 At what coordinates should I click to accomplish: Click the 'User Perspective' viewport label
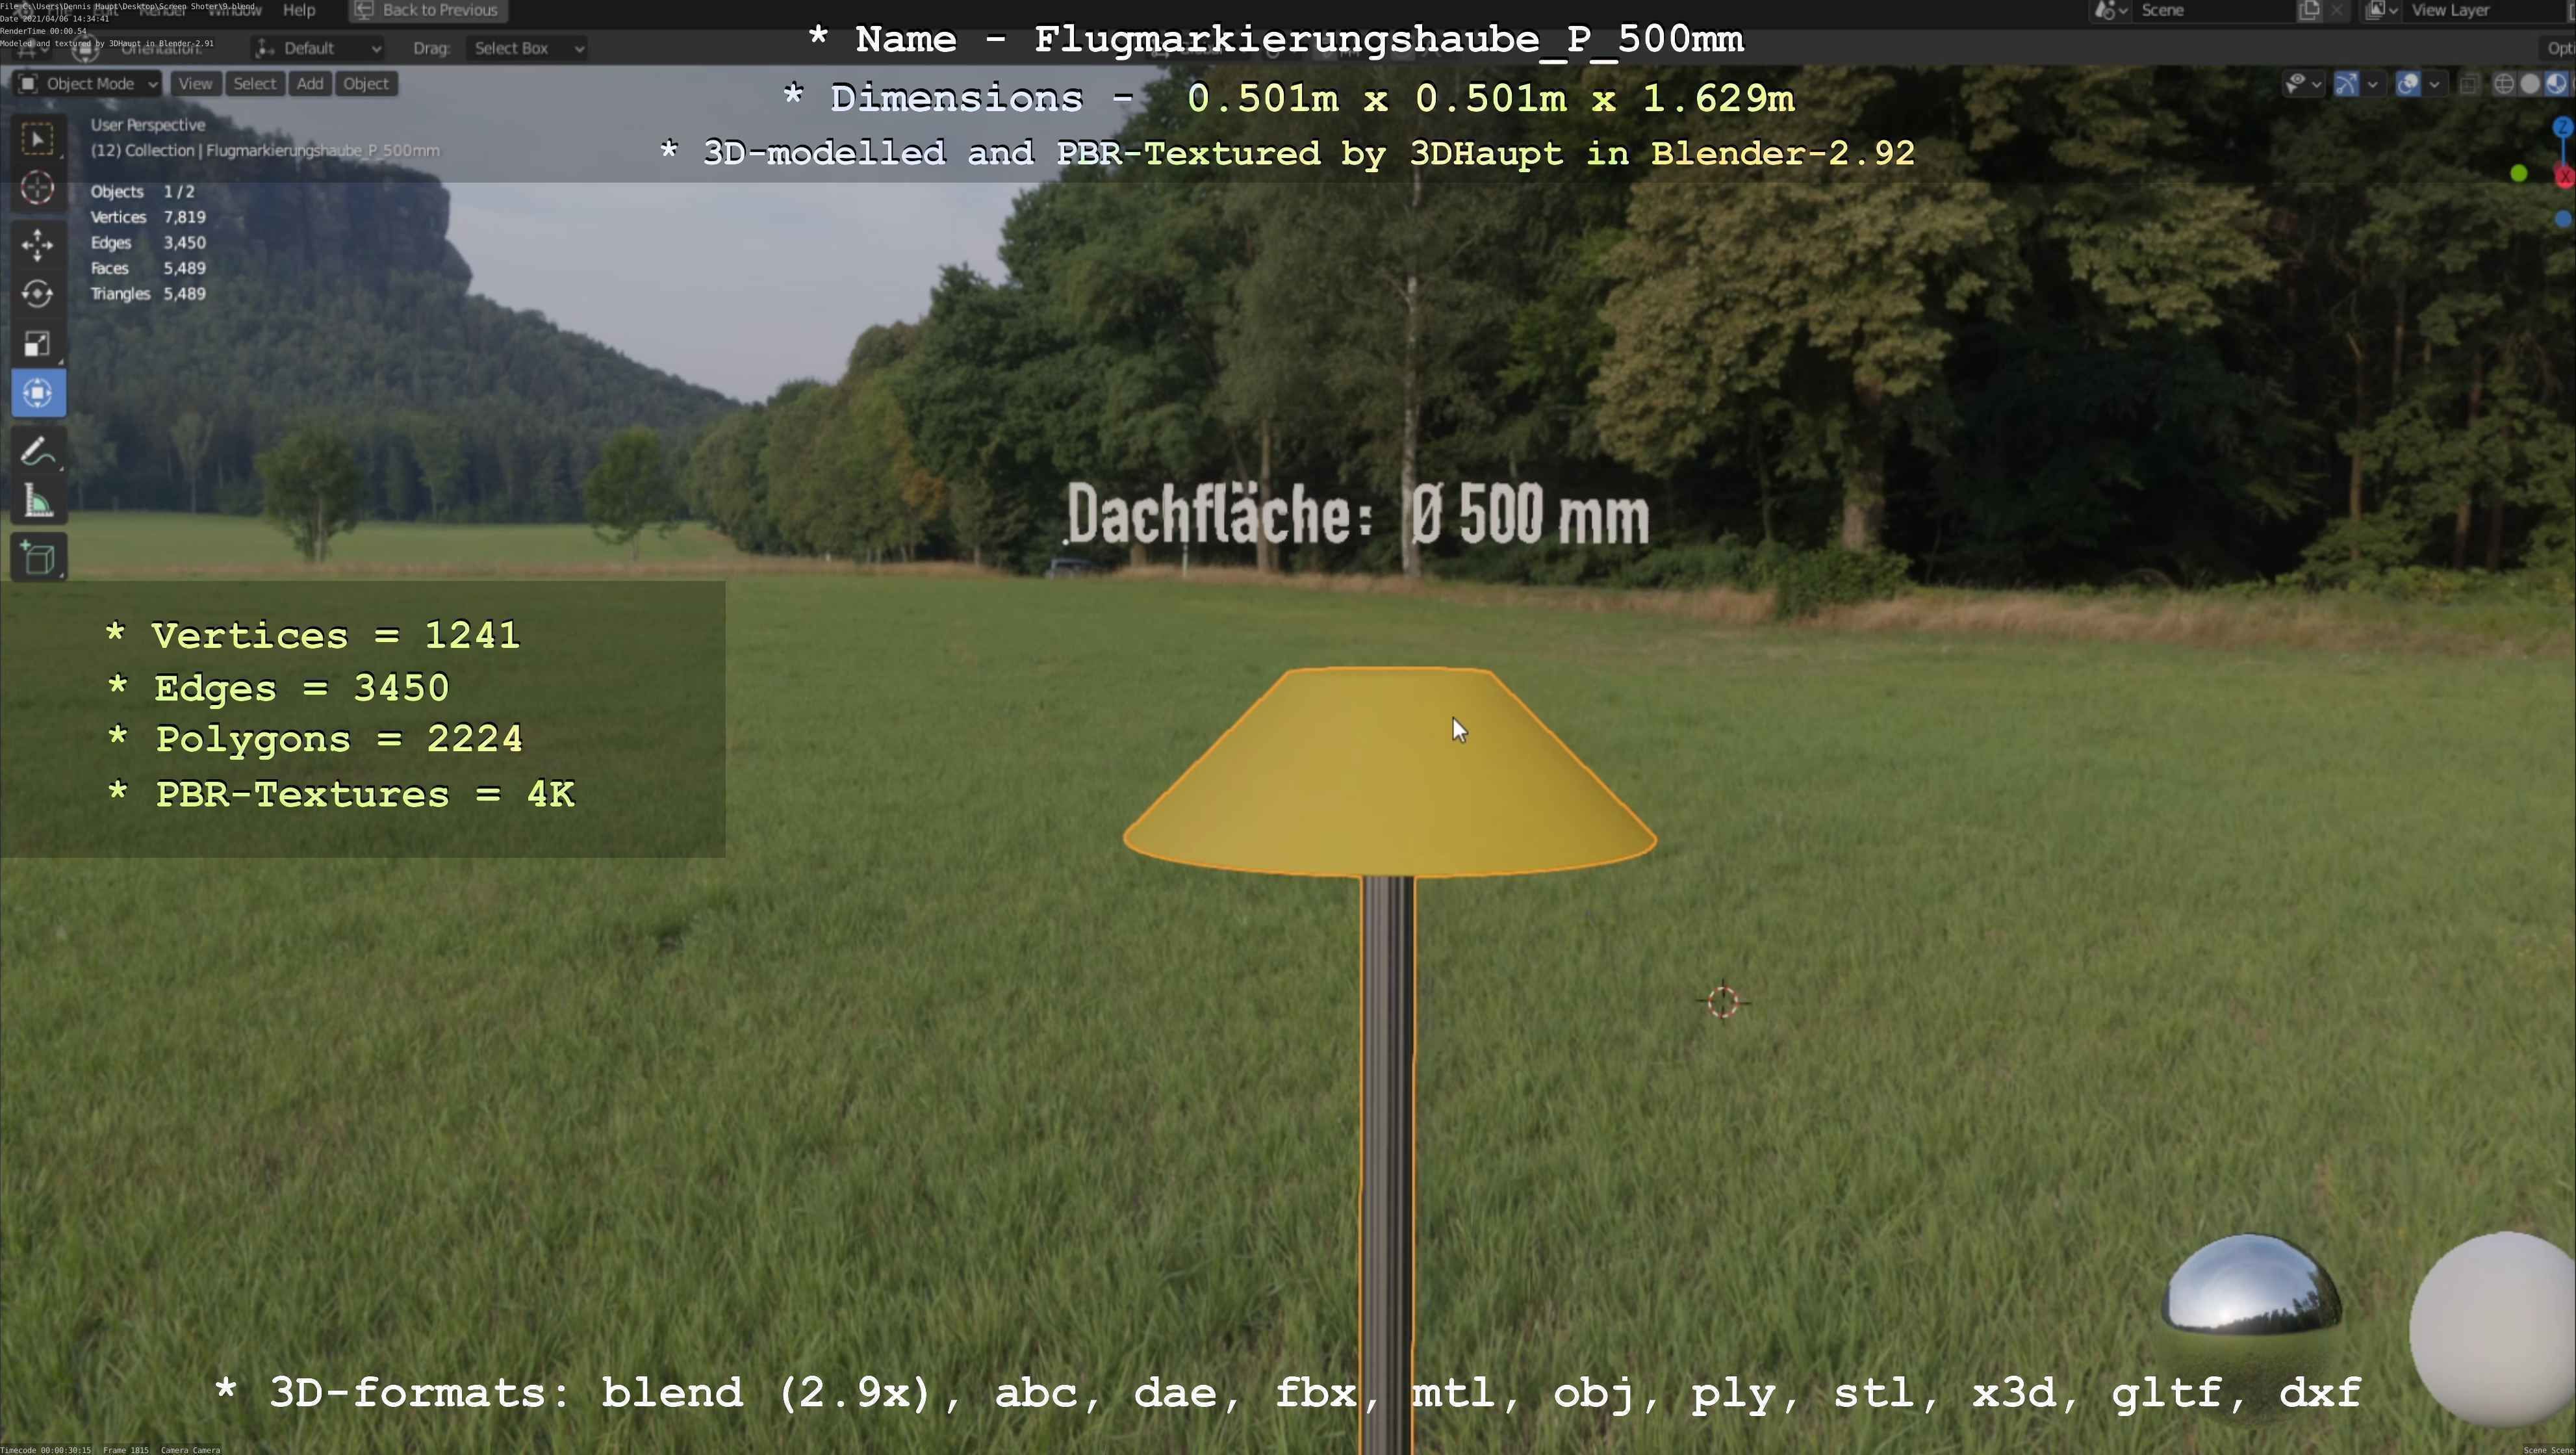click(148, 125)
